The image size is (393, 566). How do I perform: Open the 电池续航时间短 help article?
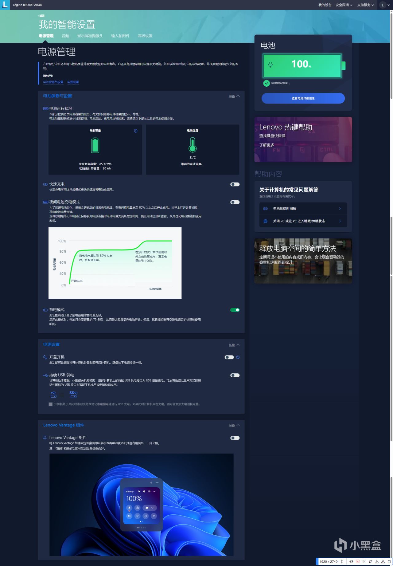coord(303,209)
